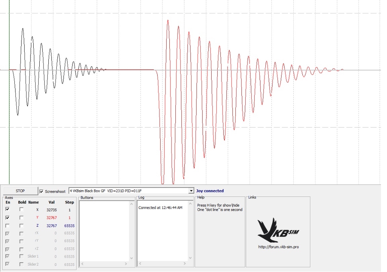
Task: Make the X axis line bold
Action: tap(22, 209)
